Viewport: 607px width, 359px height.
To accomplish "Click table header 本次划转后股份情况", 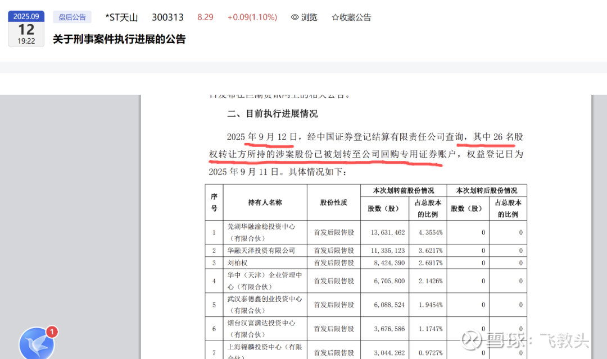I will [x=487, y=191].
